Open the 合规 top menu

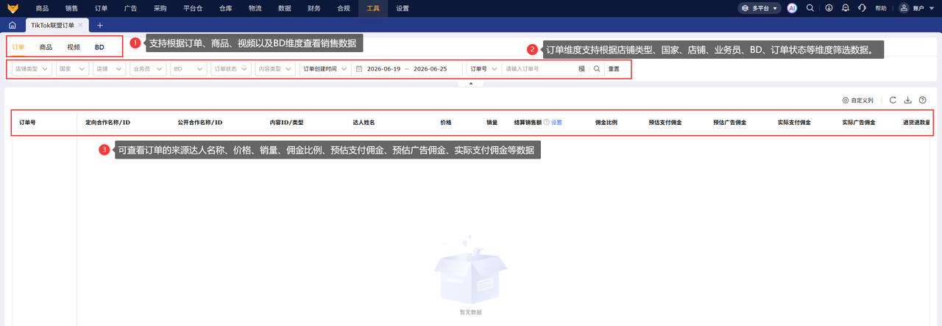[344, 8]
